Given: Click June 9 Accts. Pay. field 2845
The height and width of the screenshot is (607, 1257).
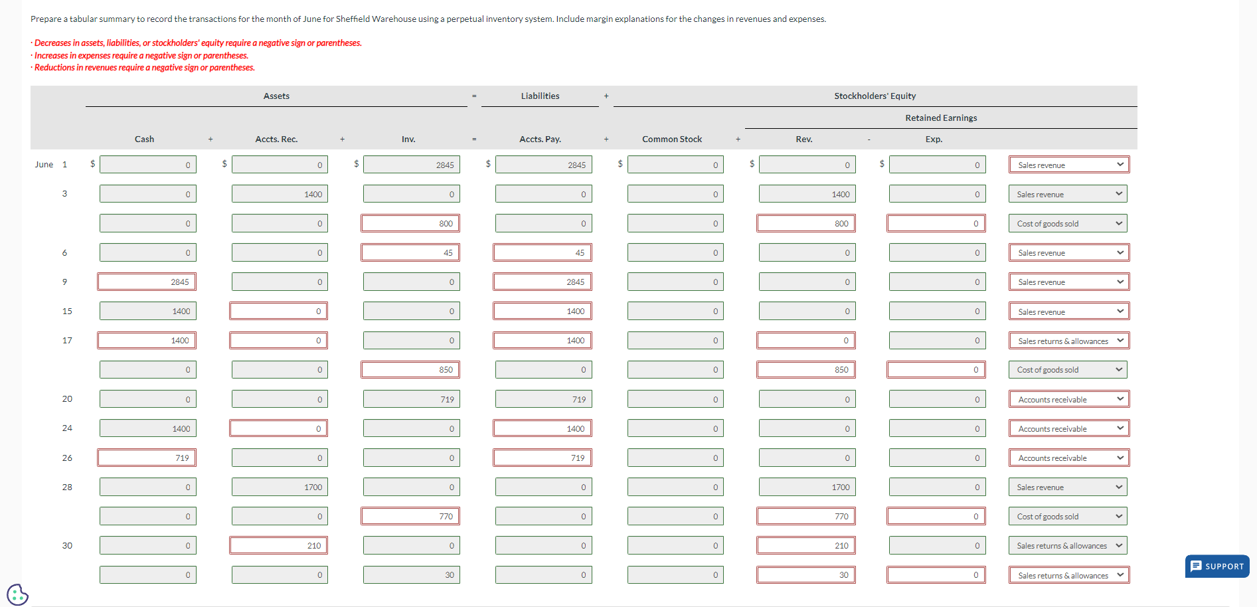Looking at the screenshot, I should point(543,282).
